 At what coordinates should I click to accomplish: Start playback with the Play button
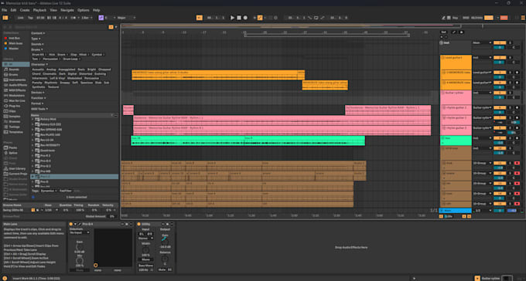[232, 18]
